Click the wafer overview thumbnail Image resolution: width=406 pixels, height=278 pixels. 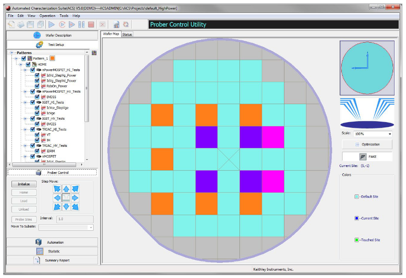point(367,67)
